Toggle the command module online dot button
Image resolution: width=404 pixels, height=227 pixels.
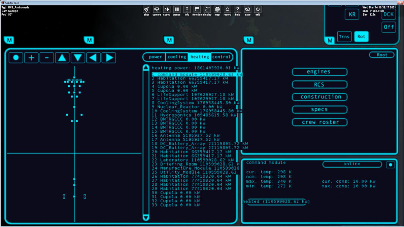coord(390,165)
